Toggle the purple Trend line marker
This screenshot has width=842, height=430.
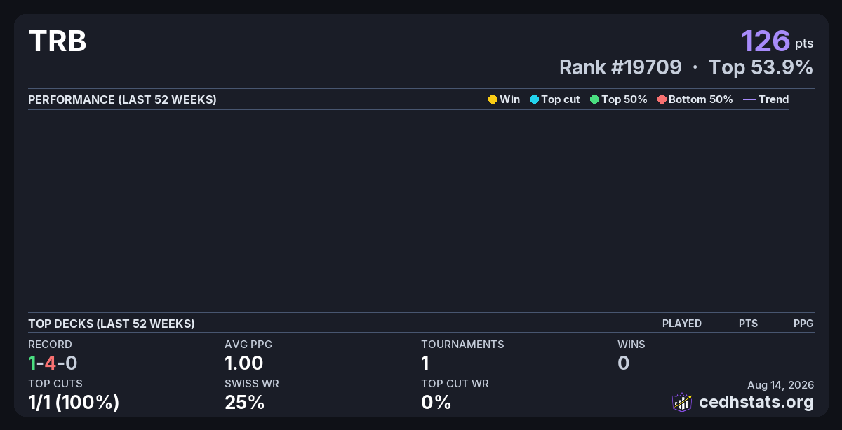pyautogui.click(x=749, y=99)
